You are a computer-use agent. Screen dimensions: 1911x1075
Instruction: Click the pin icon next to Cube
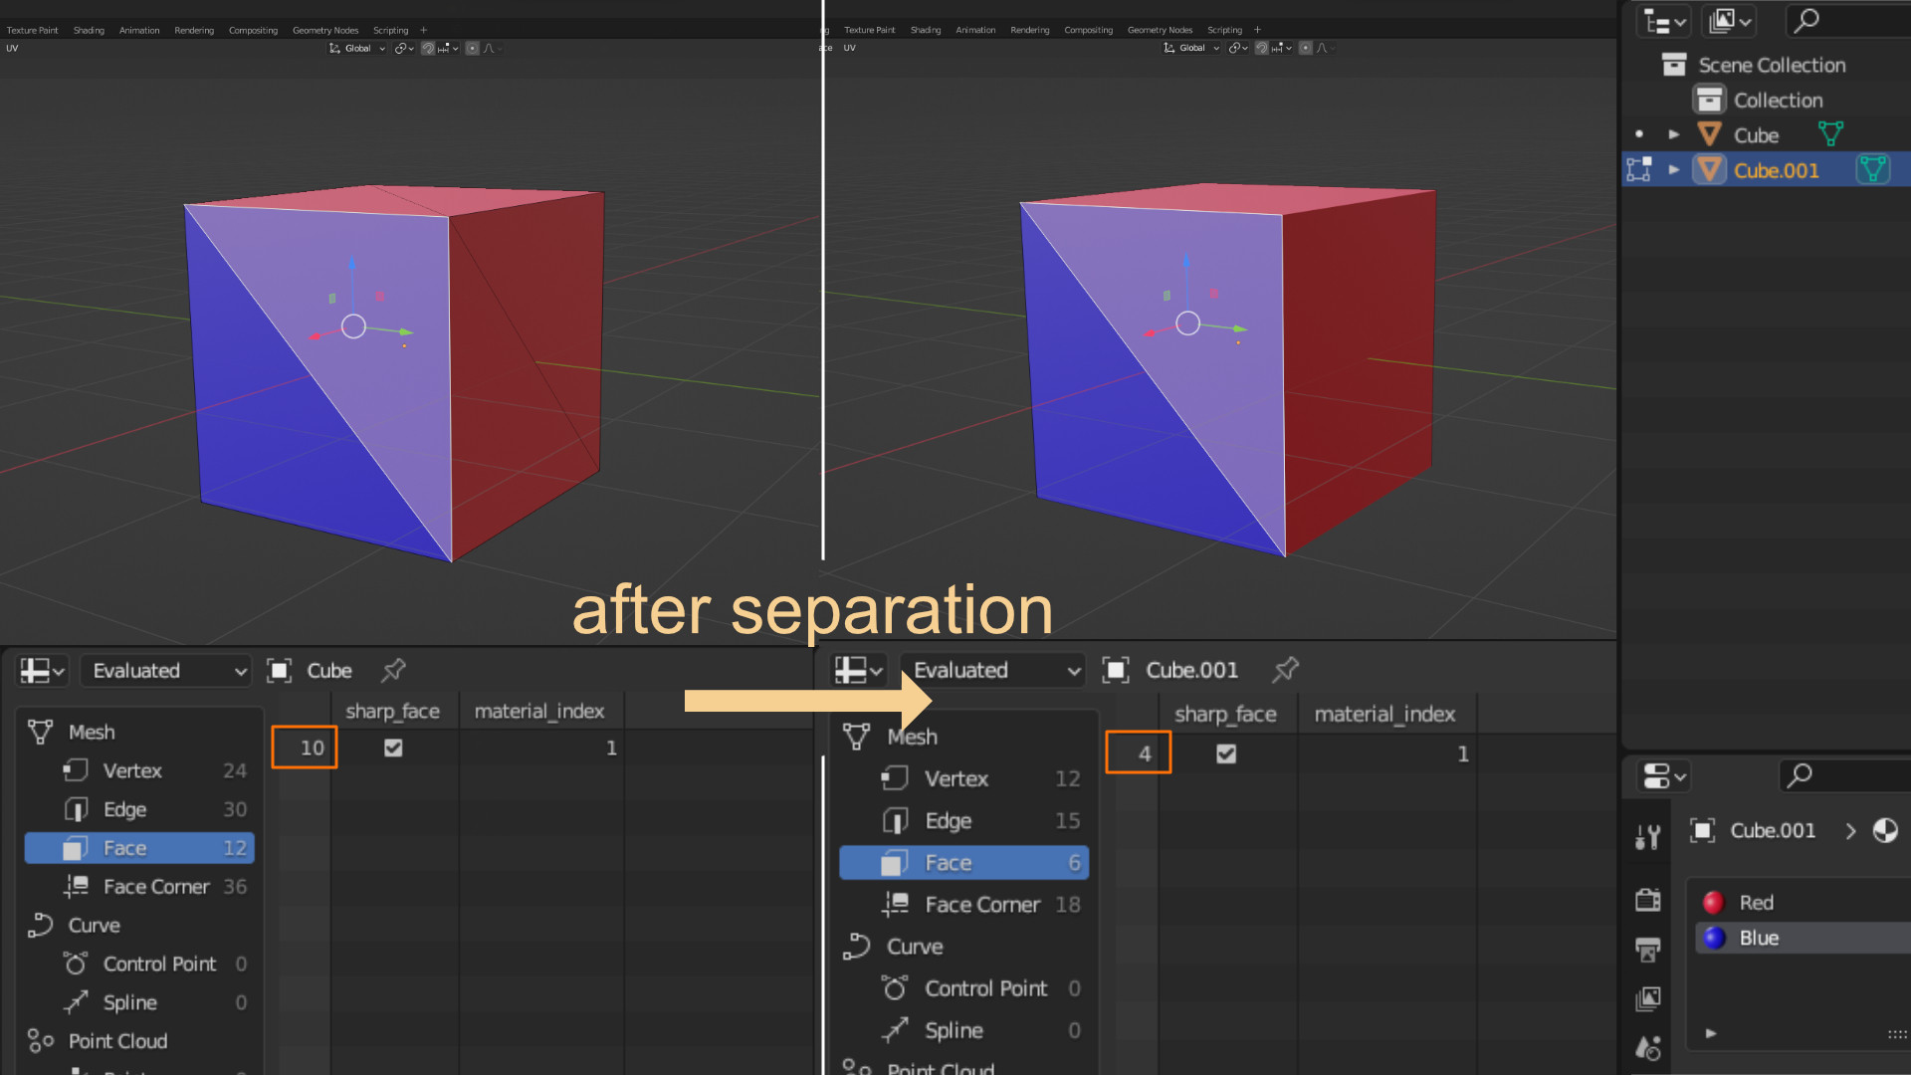394,670
